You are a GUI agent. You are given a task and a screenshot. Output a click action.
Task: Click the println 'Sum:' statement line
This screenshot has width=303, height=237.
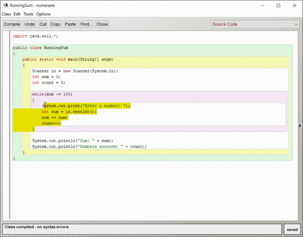click(x=73, y=141)
